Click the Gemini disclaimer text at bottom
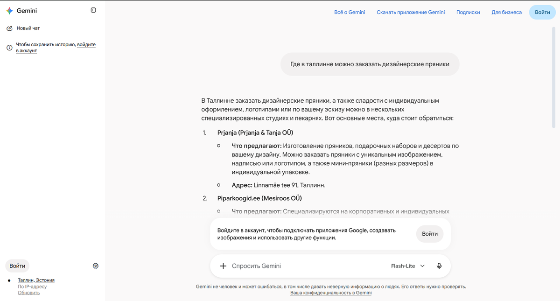The height and width of the screenshot is (301, 560). 331,287
